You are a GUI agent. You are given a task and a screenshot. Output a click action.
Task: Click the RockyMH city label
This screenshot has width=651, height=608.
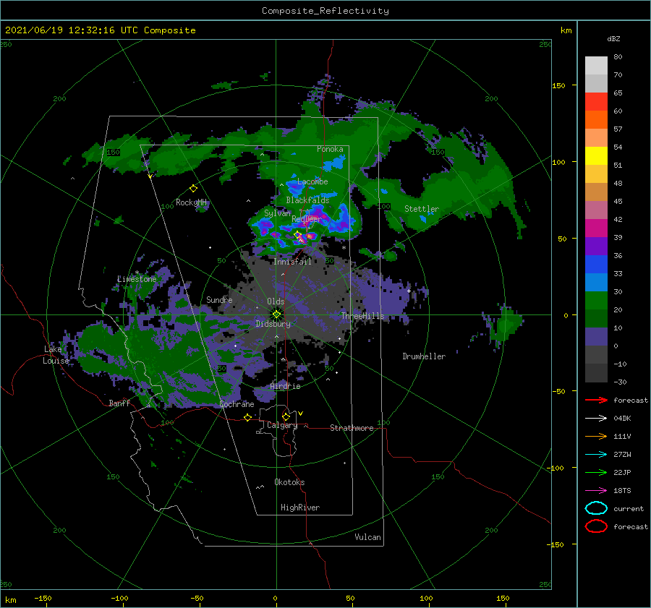click(191, 202)
